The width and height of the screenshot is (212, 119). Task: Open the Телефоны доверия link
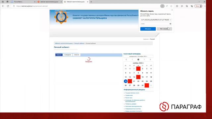pyautogui.click(x=131, y=104)
